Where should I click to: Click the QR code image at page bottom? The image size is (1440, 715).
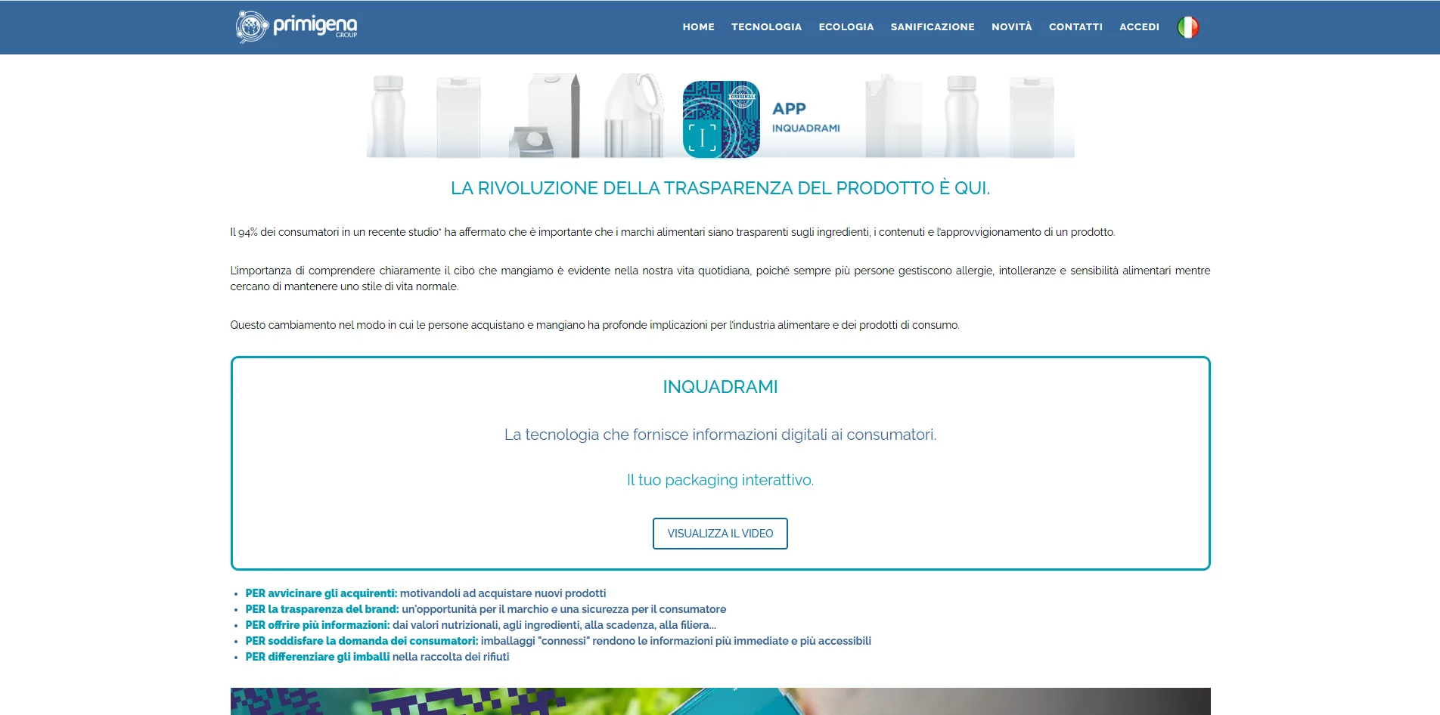720,701
